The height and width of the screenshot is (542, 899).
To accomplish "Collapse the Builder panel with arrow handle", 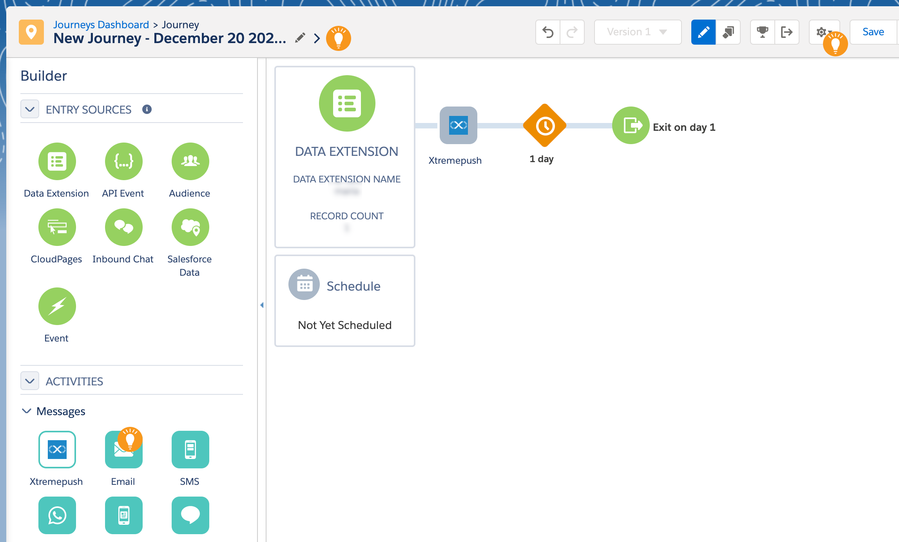I will click(262, 305).
